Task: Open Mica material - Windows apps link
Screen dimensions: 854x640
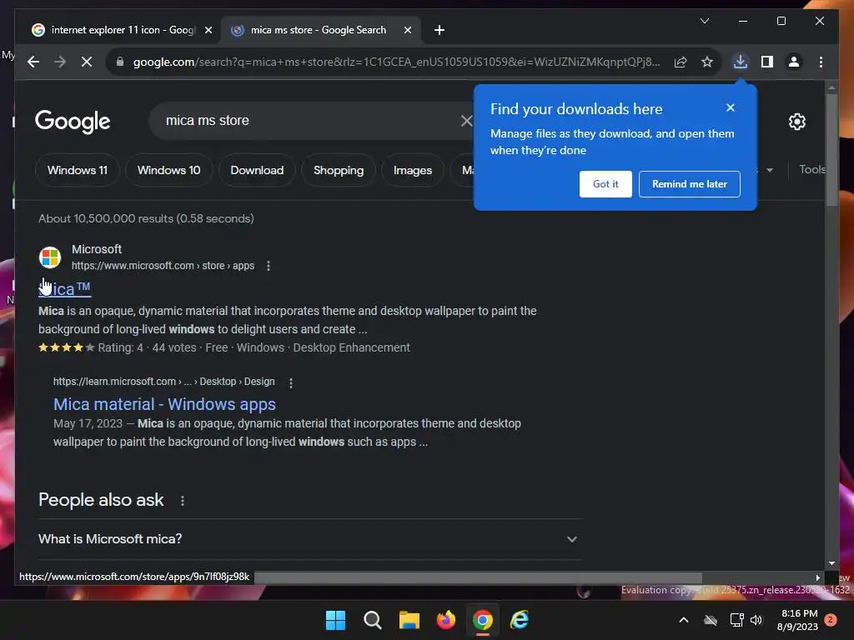Action: [164, 404]
